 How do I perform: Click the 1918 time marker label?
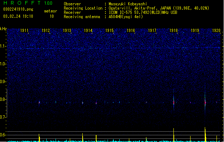[173, 31]
